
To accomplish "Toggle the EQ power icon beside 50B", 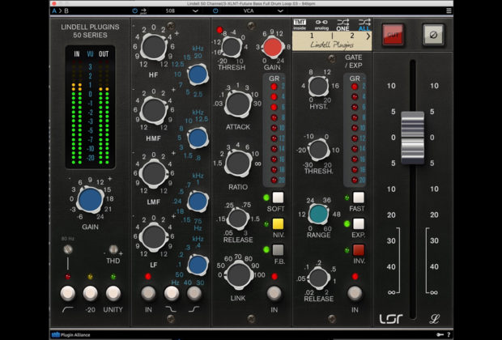I will pos(134,11).
